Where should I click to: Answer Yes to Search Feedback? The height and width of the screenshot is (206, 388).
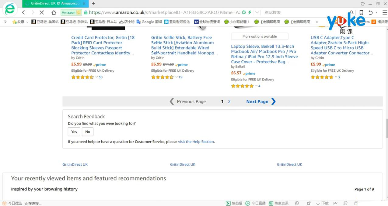(74, 132)
